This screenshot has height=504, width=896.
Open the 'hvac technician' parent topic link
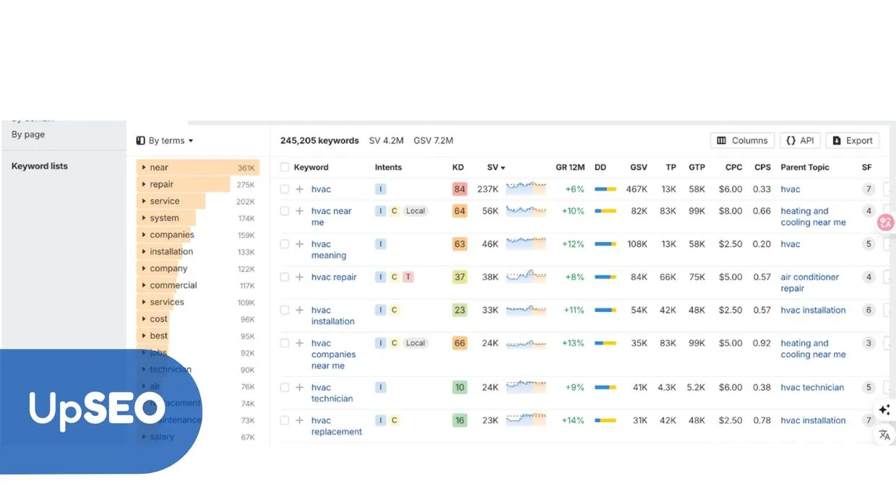coord(811,387)
